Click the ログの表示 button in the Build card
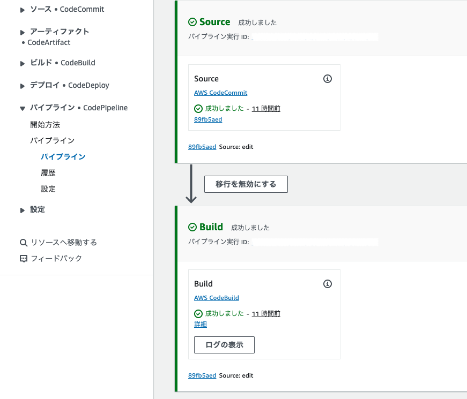The height and width of the screenshot is (399, 467). tap(224, 345)
